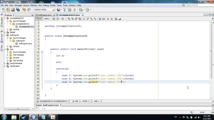
Task: Select NullProgram.java in Projects tree
Action: tap(25, 44)
